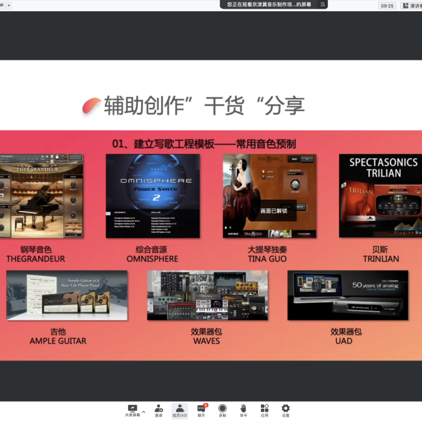Viewport: 422px width, 421px height.
Task: Select the Tina Guo cello plugin image
Action: point(270,196)
